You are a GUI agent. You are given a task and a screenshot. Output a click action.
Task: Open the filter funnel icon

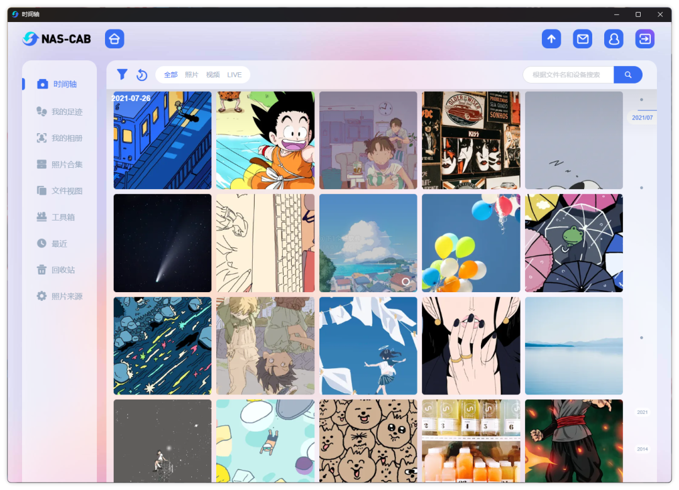click(122, 75)
